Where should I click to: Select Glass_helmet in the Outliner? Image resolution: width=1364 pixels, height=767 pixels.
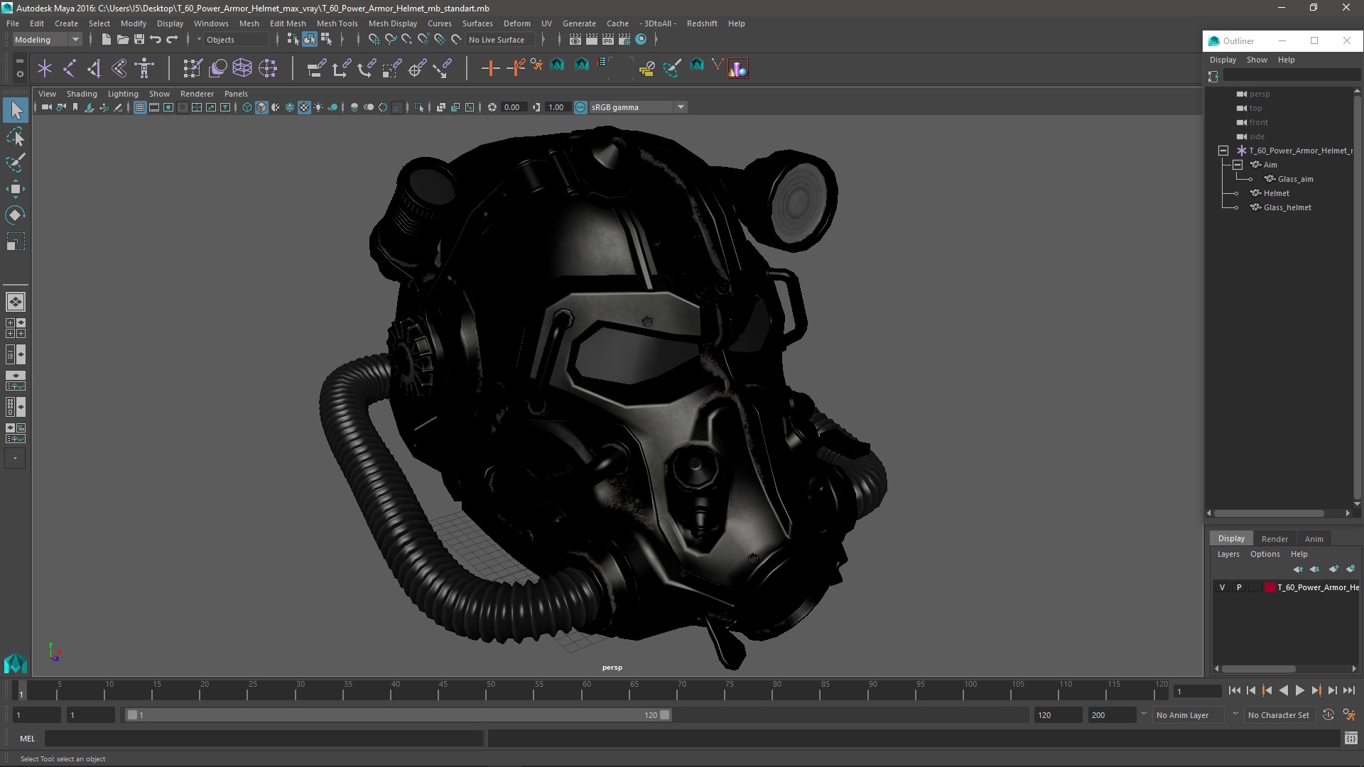(x=1287, y=207)
